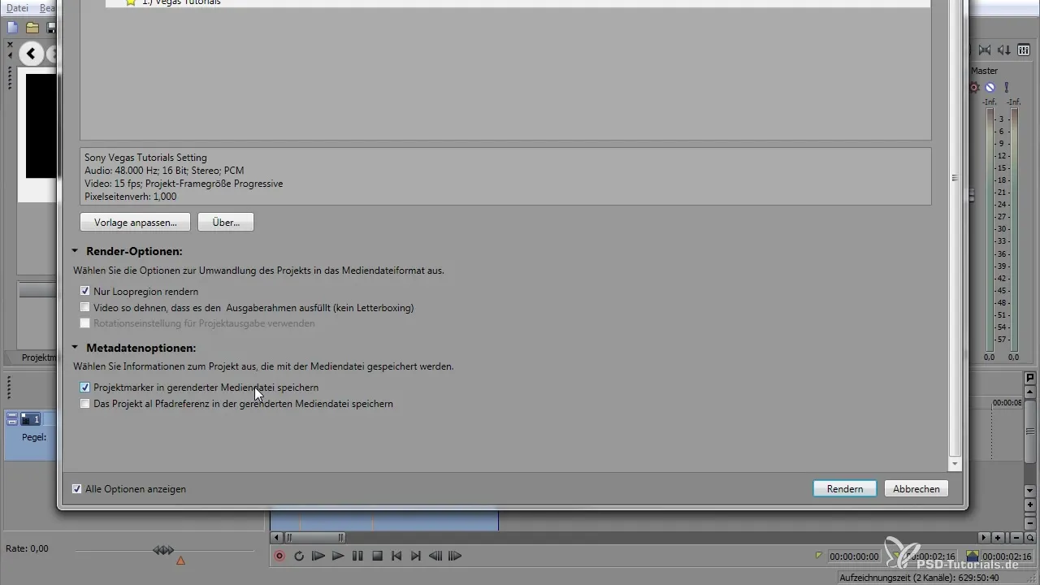
Task: Click the orange rate reset triangle marker
Action: click(180, 561)
